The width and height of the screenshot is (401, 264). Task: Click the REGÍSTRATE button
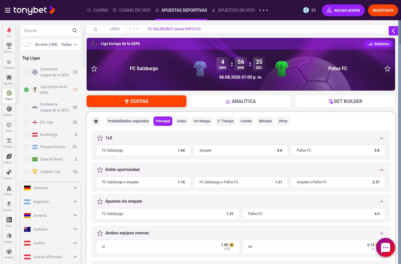pos(383,10)
